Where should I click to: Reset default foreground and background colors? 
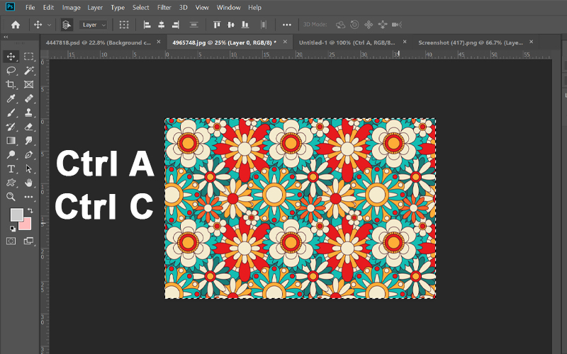point(13,228)
